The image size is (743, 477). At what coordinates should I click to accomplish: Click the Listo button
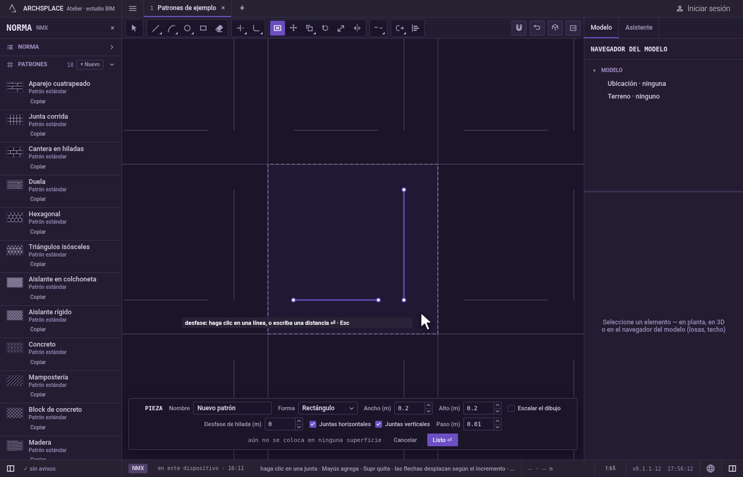(442, 440)
